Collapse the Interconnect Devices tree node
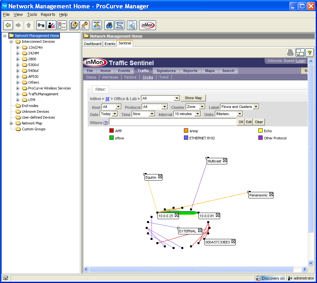Viewport: 317px width, 283px height. point(11,42)
